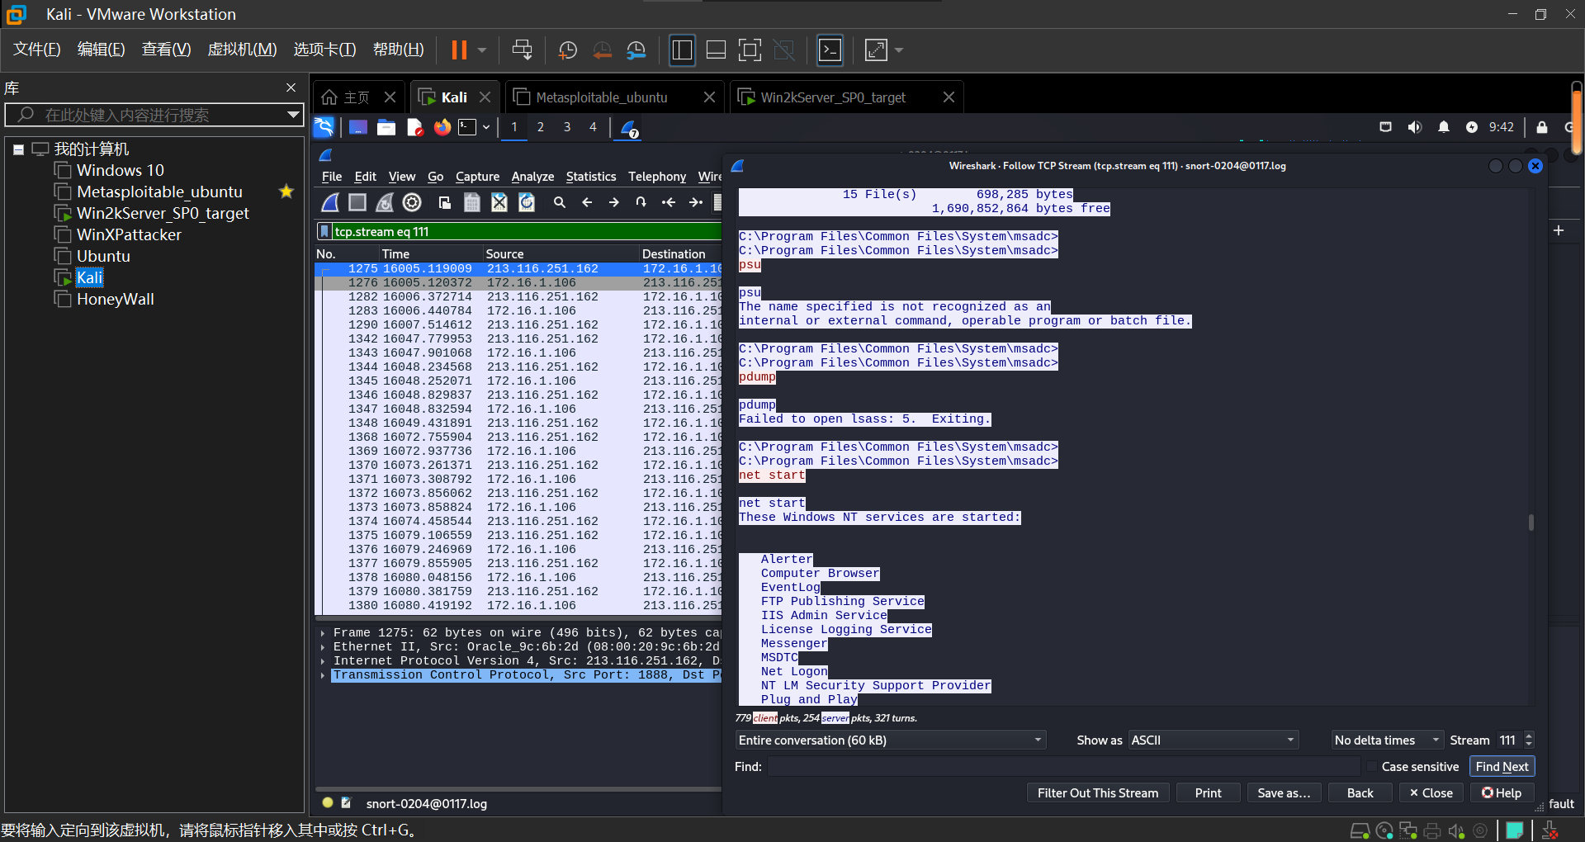Start capturing packets with the shark fin icon
Screen dimensions: 1585x842
coord(330,202)
